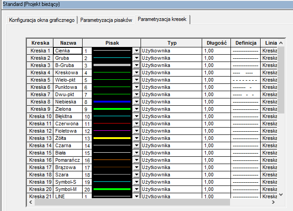Viewport: 293px width, 211px height.
Task: Open the Konfiguracja okna graficznego tab
Action: (42, 20)
